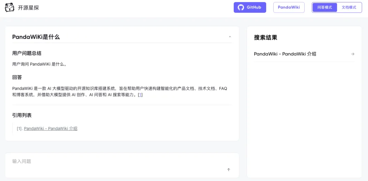Switch to 文档模式 tab
The height and width of the screenshot is (181, 368).
[349, 7]
